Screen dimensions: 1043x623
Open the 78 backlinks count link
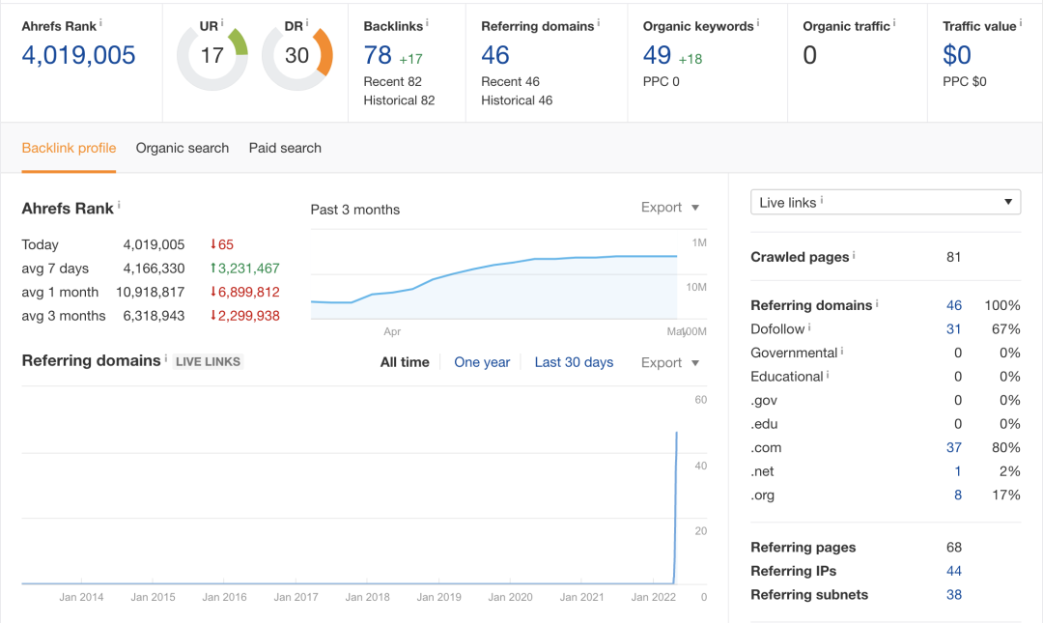(378, 56)
